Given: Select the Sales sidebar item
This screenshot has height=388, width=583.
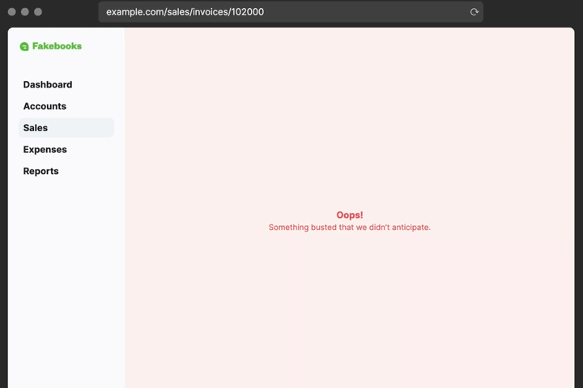Looking at the screenshot, I should pos(66,128).
